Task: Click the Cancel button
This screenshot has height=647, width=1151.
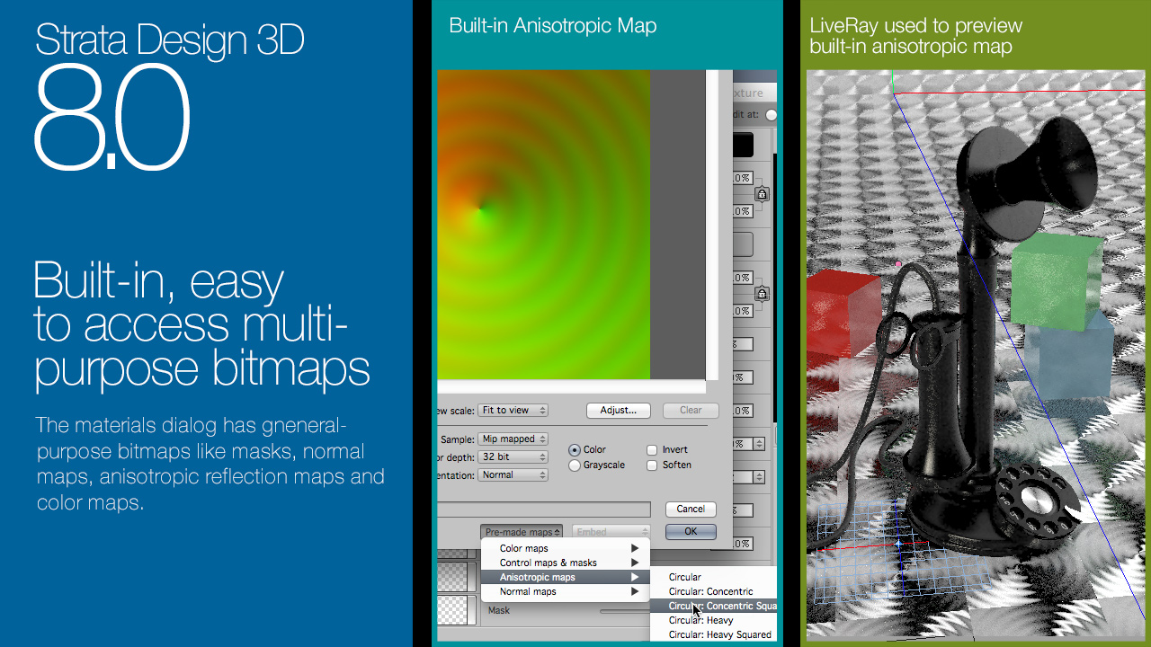Action: [691, 509]
